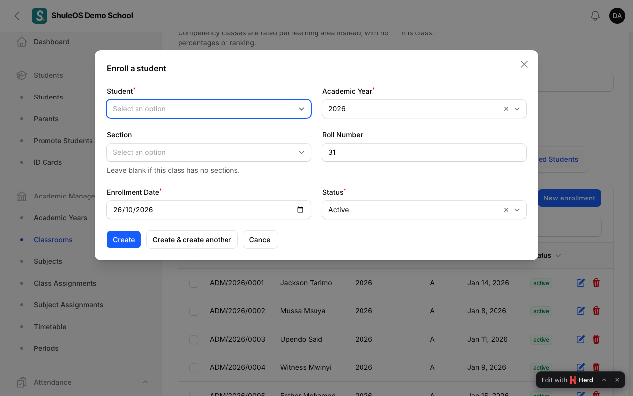Delete the Jackson Tarimo enrollment
Screen dimensions: 633x396
pos(596,283)
